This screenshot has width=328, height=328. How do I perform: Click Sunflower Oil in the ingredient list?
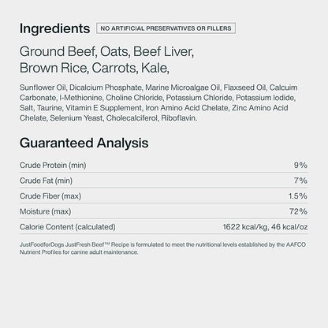click(43, 88)
